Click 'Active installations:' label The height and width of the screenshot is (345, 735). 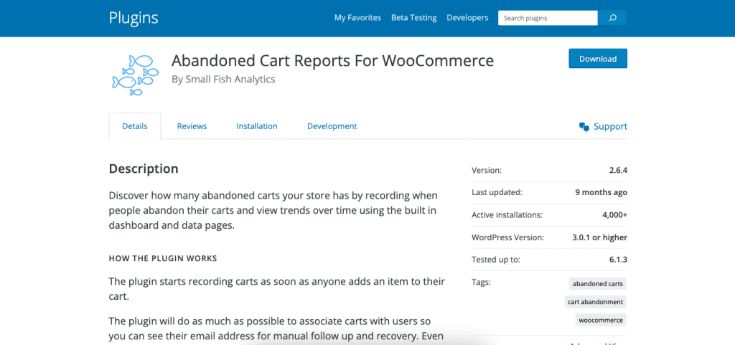pyautogui.click(x=507, y=215)
